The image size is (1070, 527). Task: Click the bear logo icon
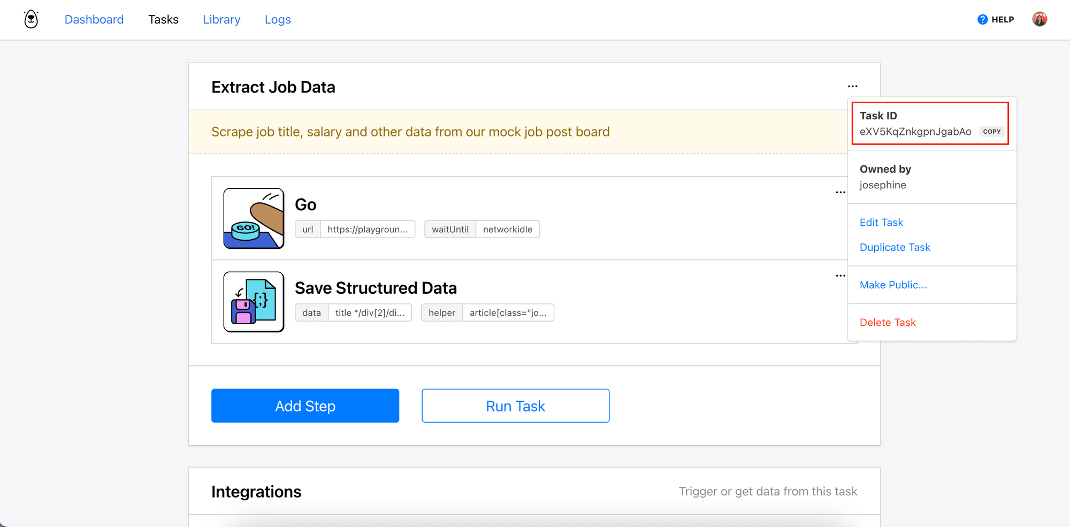pyautogui.click(x=31, y=19)
